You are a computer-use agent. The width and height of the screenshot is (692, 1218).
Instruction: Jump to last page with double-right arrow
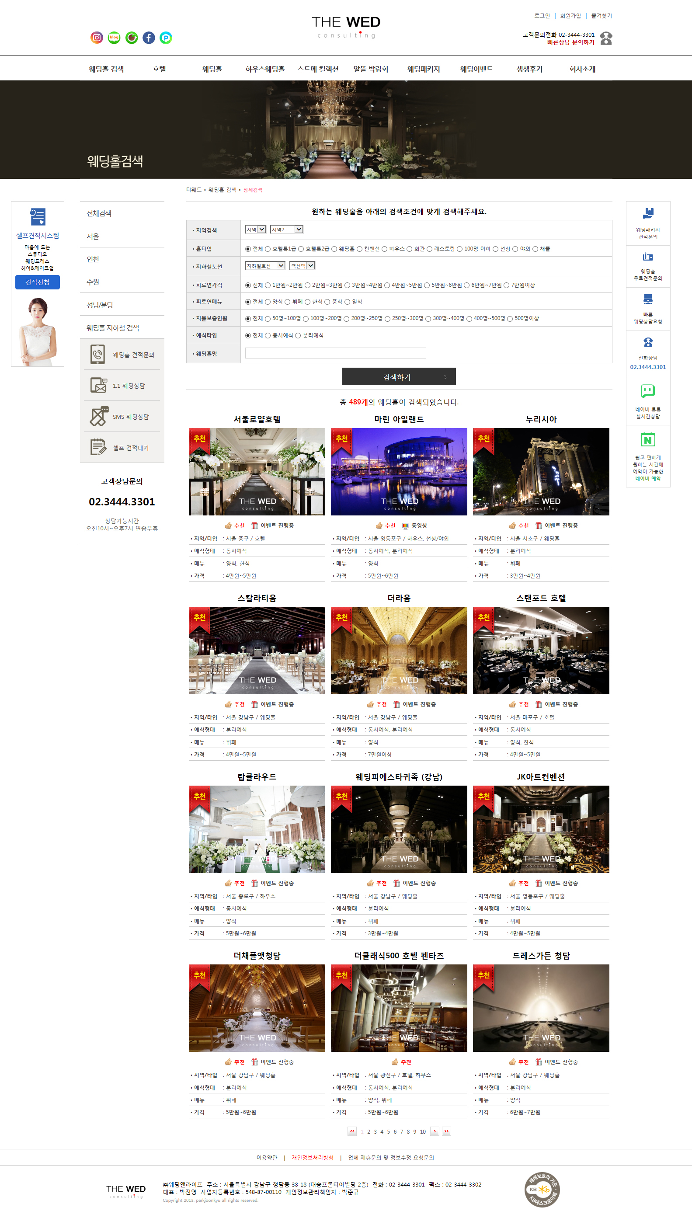[x=446, y=1131]
